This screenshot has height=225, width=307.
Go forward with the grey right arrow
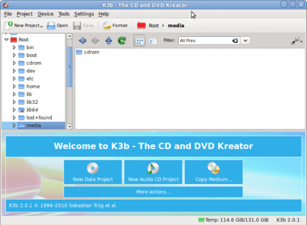coord(96,41)
